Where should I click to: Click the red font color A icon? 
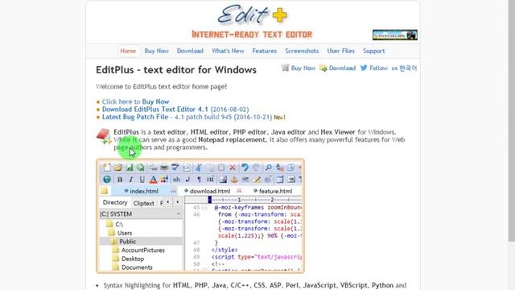pyautogui.click(x=153, y=180)
